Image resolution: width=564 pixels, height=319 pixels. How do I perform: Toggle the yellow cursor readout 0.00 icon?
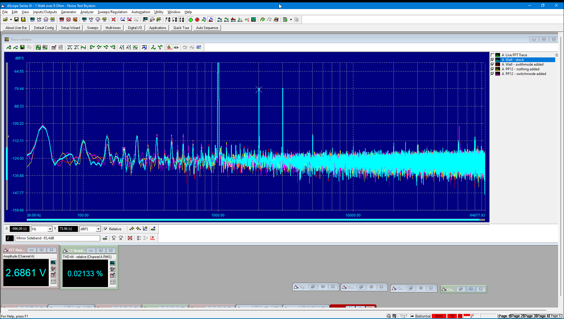[169, 47]
